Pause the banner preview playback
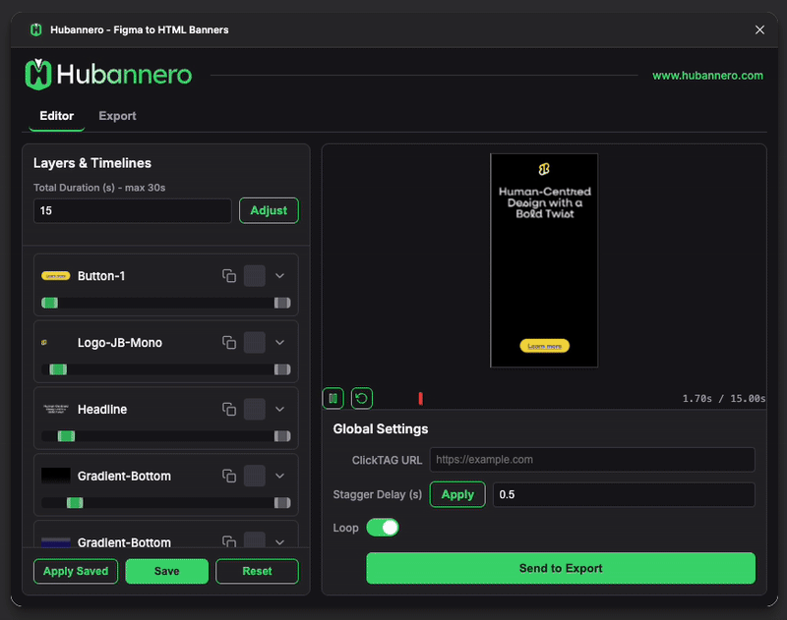Viewport: 787px width, 620px height. tap(333, 399)
